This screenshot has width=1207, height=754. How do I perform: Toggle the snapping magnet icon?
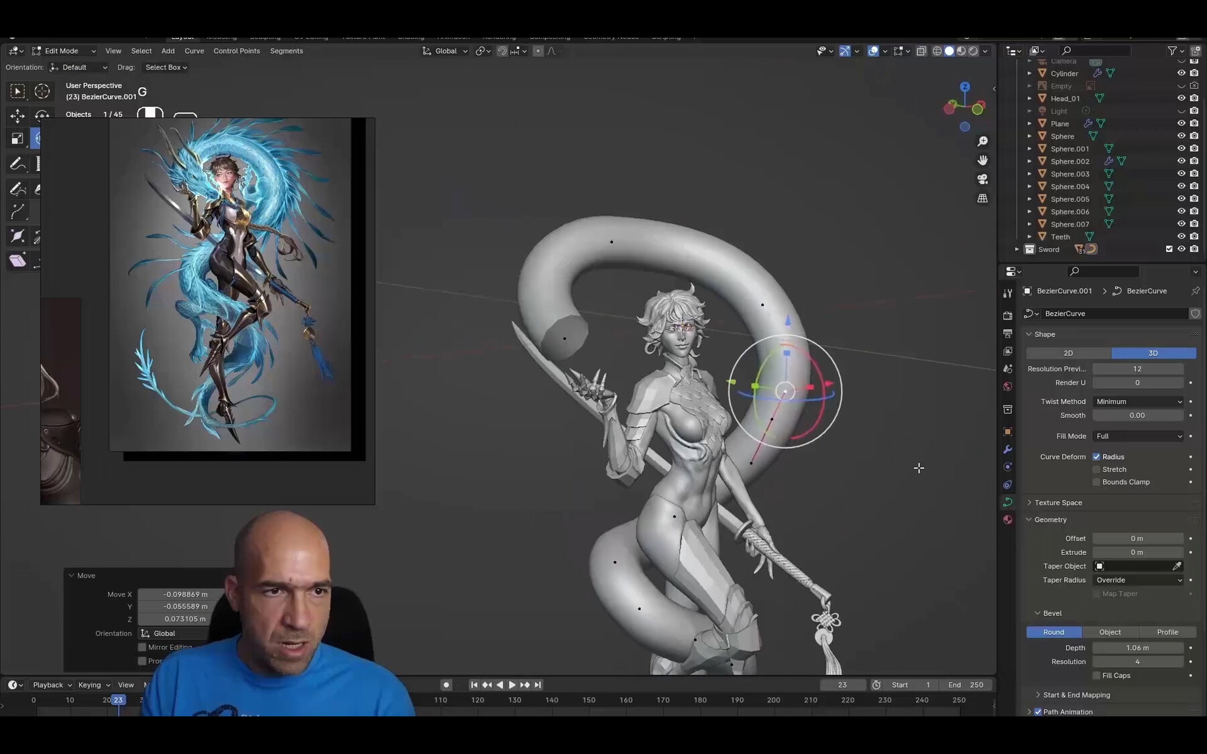click(502, 51)
